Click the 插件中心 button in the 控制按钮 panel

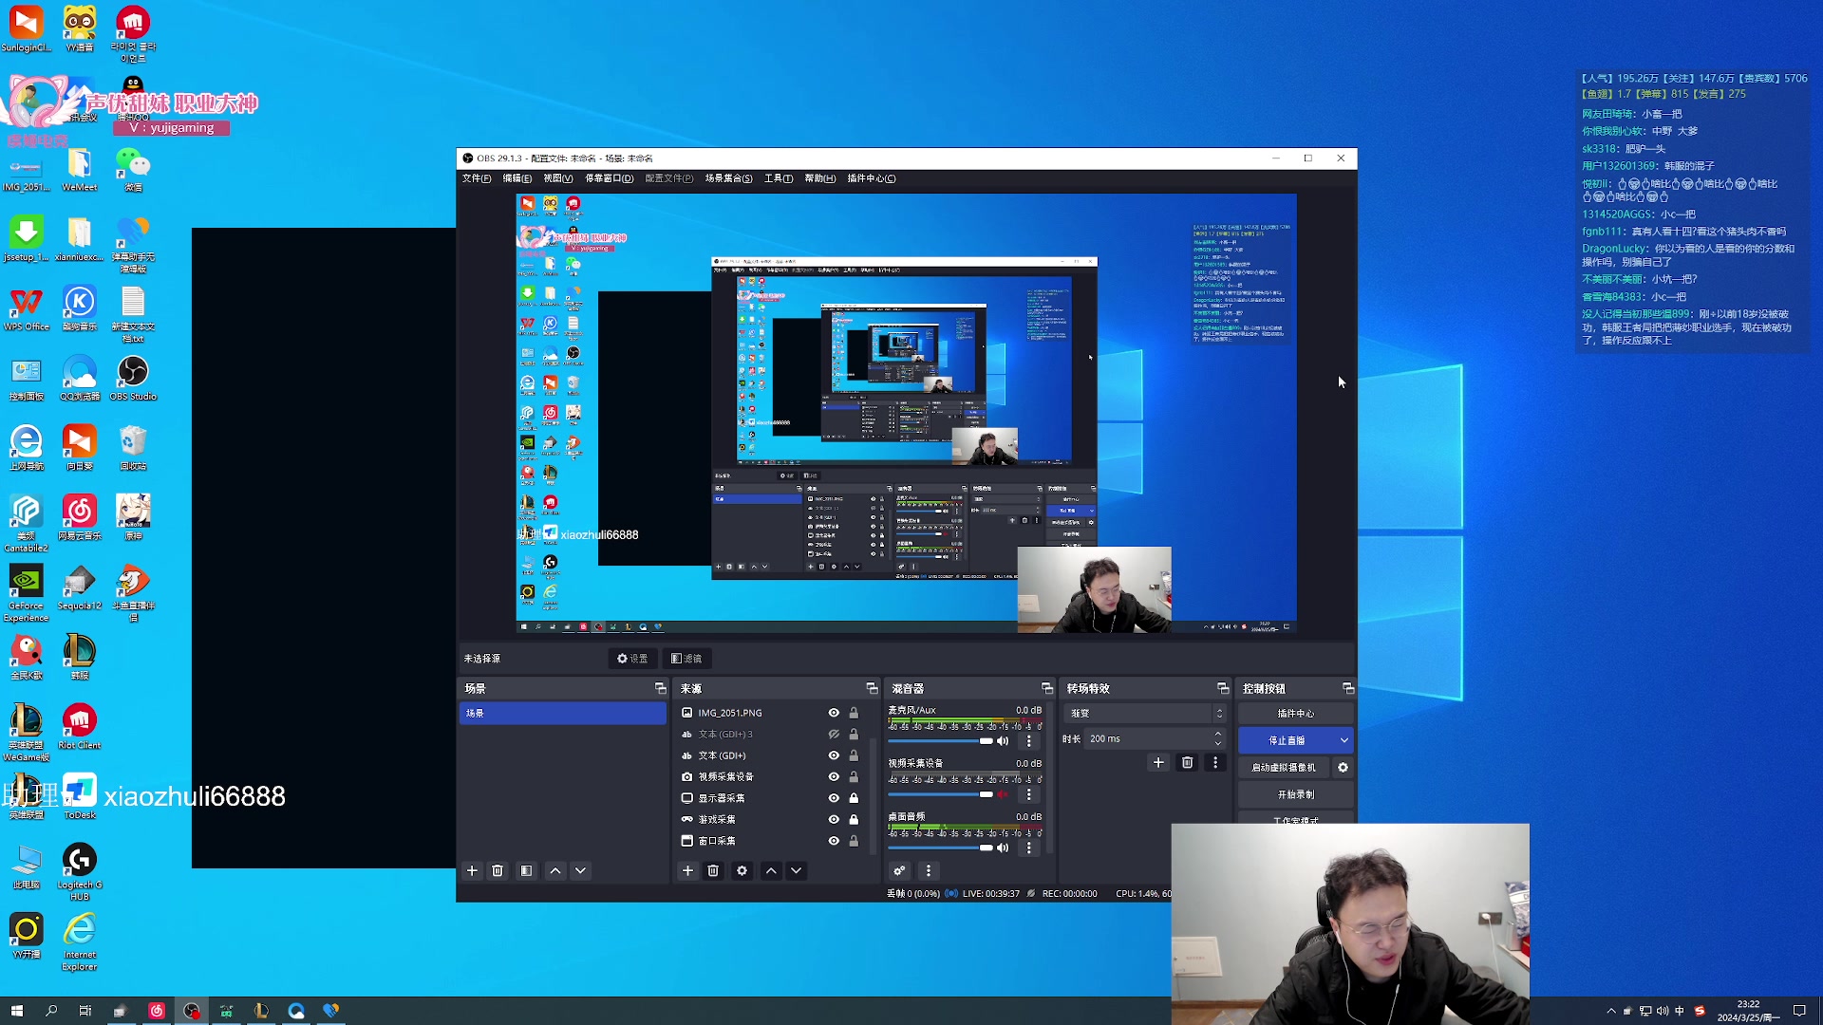pyautogui.click(x=1296, y=713)
